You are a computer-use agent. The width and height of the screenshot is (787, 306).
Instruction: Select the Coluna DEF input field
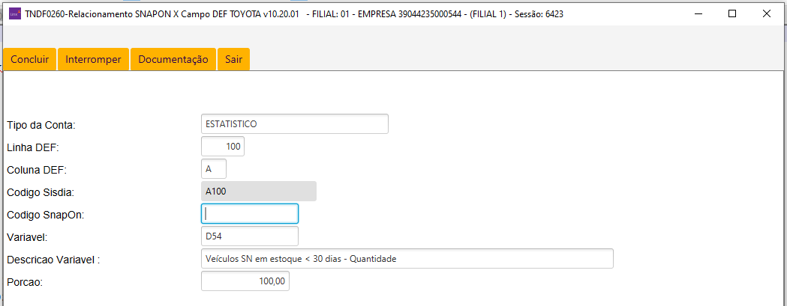point(214,169)
